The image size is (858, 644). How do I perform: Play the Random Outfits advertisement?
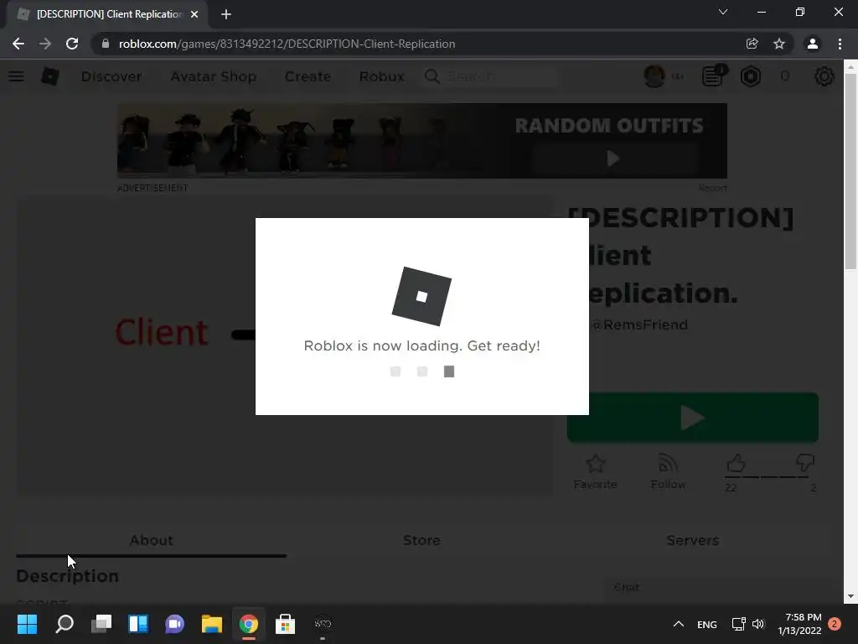[612, 158]
